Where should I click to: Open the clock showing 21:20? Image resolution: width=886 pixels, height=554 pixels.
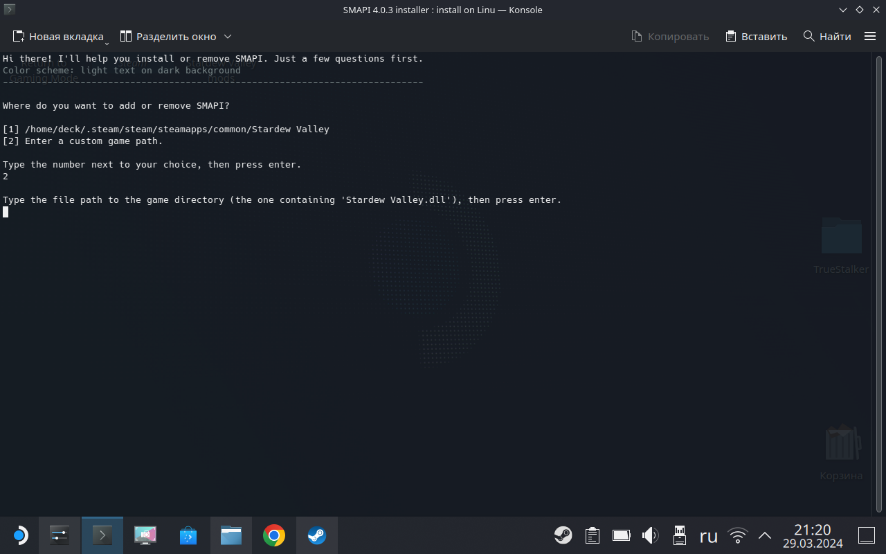pos(813,536)
